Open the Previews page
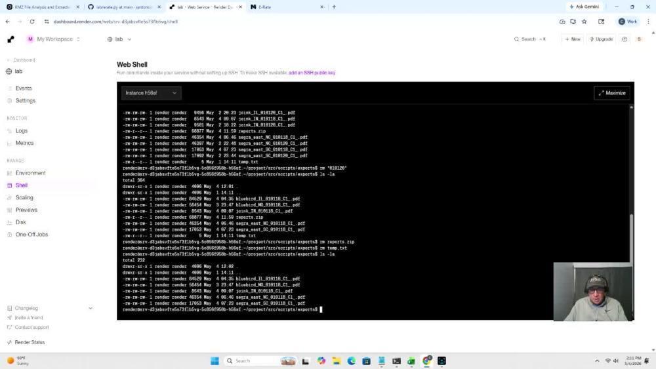656x369 pixels. tap(26, 210)
